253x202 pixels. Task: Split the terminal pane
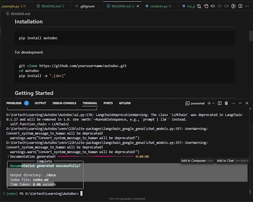[220, 103]
